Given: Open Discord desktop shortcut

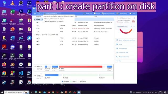Looking at the screenshot, I should pos(13,48).
